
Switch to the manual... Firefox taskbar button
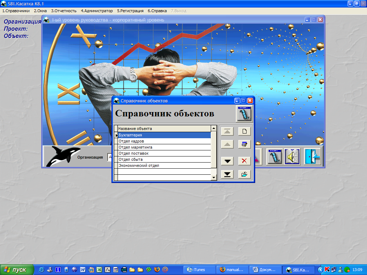click(x=232, y=270)
